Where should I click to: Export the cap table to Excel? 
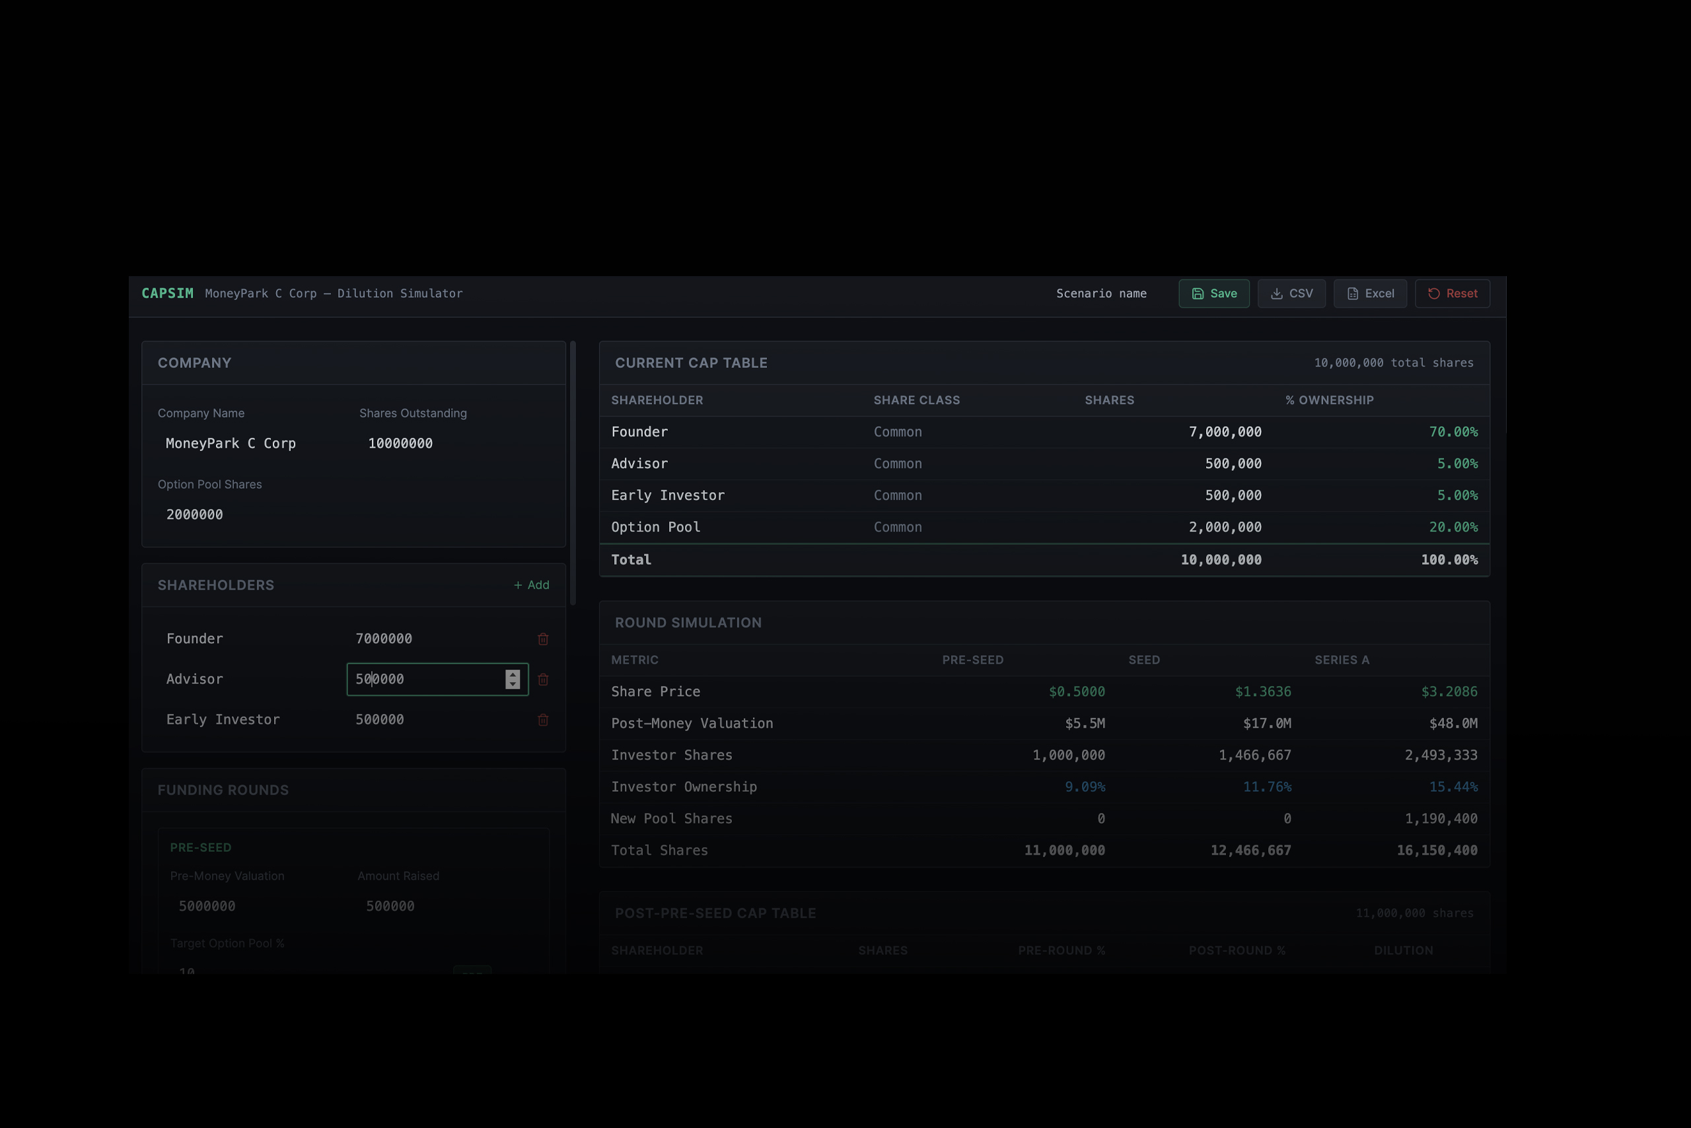(1369, 293)
